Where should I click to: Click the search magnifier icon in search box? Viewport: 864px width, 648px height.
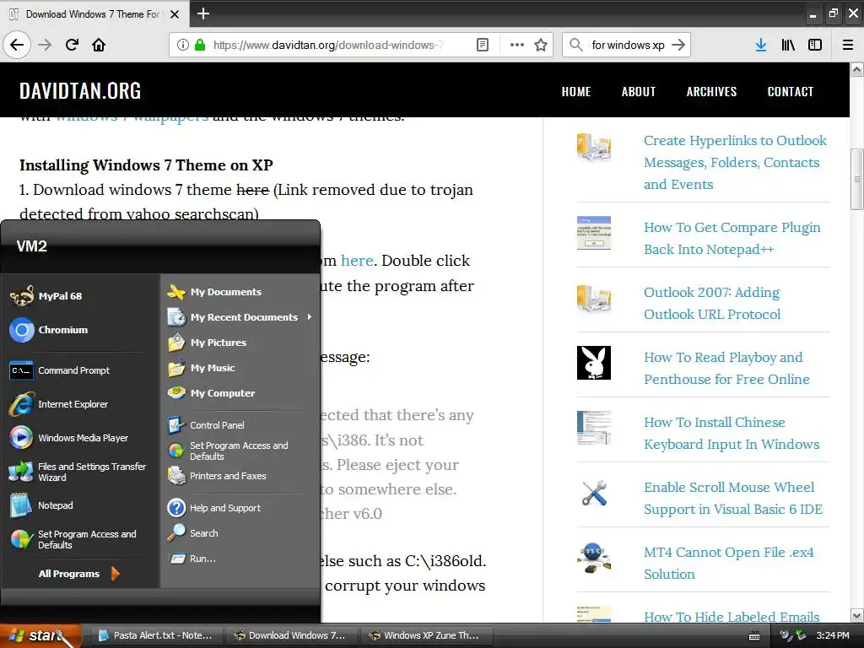click(x=575, y=45)
